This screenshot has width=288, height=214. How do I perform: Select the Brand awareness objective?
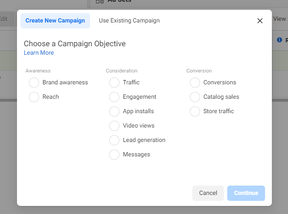point(34,83)
